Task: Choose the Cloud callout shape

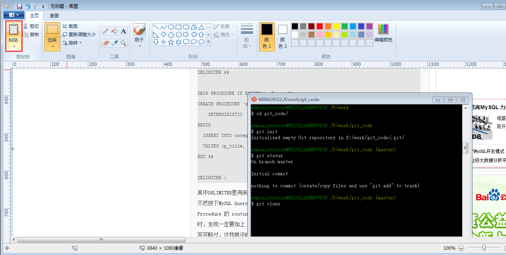Action: 201,42
